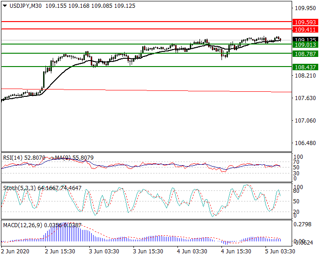Click the RSI scale value 70

(x=296, y=162)
